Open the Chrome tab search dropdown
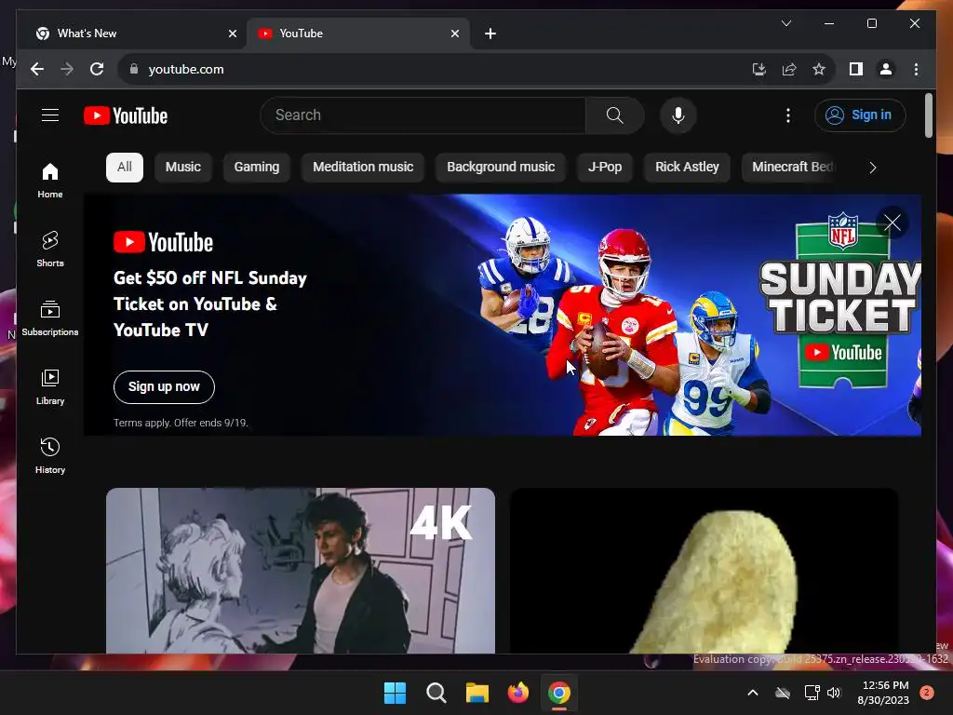This screenshot has width=953, height=715. [785, 23]
